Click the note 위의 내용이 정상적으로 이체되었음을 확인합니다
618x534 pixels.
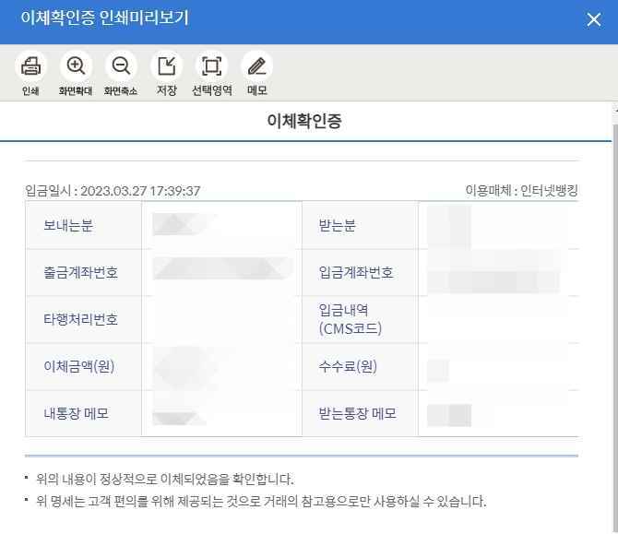[165, 480]
